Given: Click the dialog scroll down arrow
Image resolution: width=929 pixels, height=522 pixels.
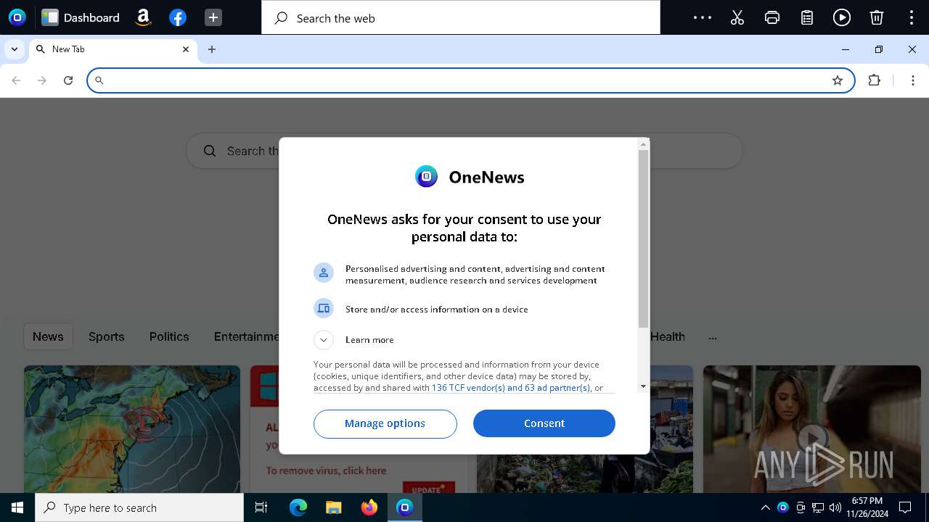Looking at the screenshot, I should (643, 386).
